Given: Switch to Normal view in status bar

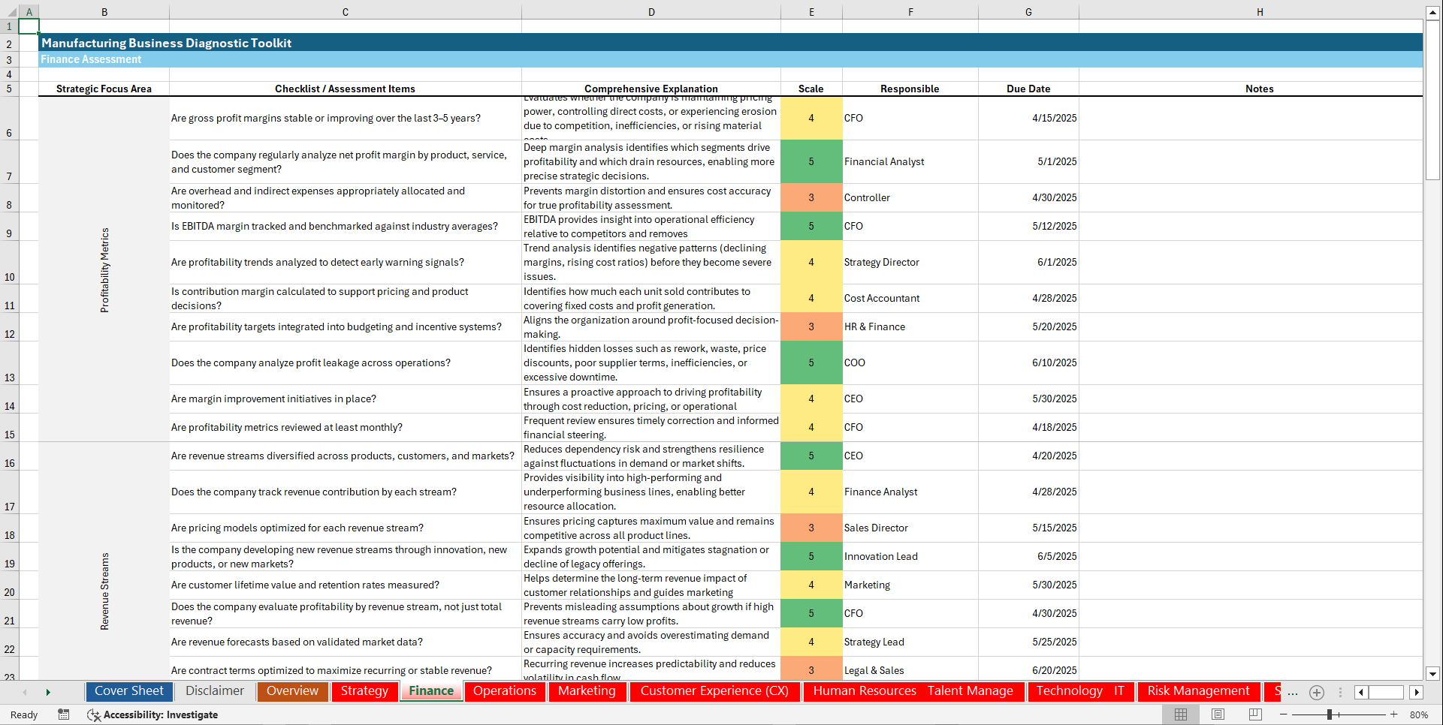Looking at the screenshot, I should tap(1181, 714).
